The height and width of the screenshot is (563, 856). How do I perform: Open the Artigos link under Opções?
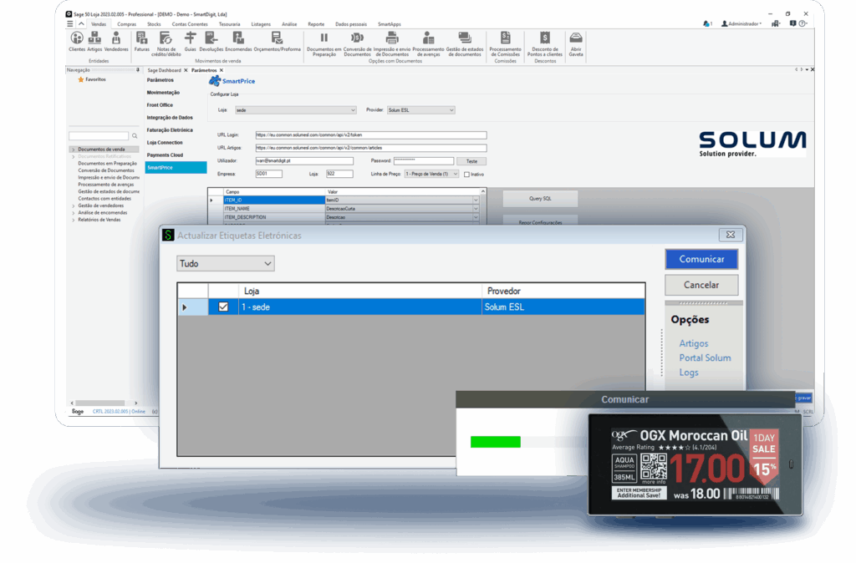pos(693,343)
